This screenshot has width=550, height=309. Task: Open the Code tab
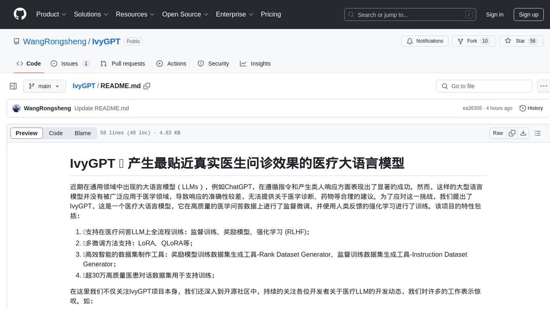pos(29,63)
